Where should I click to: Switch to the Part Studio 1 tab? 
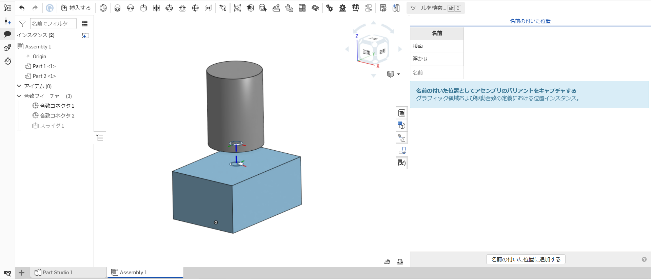tap(68, 273)
